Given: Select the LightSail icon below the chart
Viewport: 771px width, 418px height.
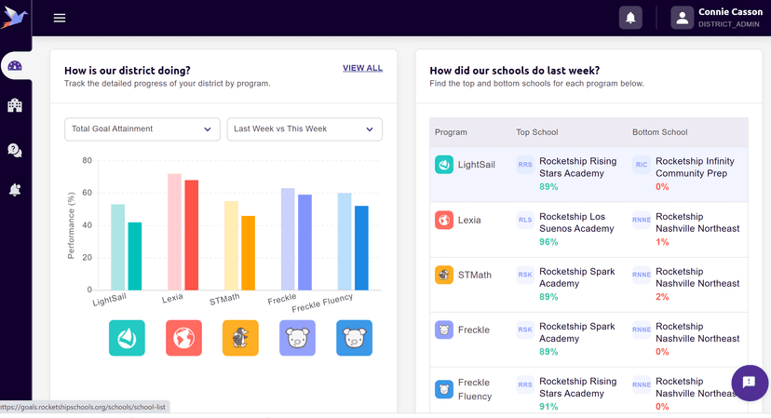Looking at the screenshot, I should pos(127,338).
